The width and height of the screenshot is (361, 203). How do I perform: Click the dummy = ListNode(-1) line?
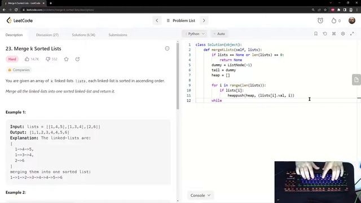tap(232, 65)
